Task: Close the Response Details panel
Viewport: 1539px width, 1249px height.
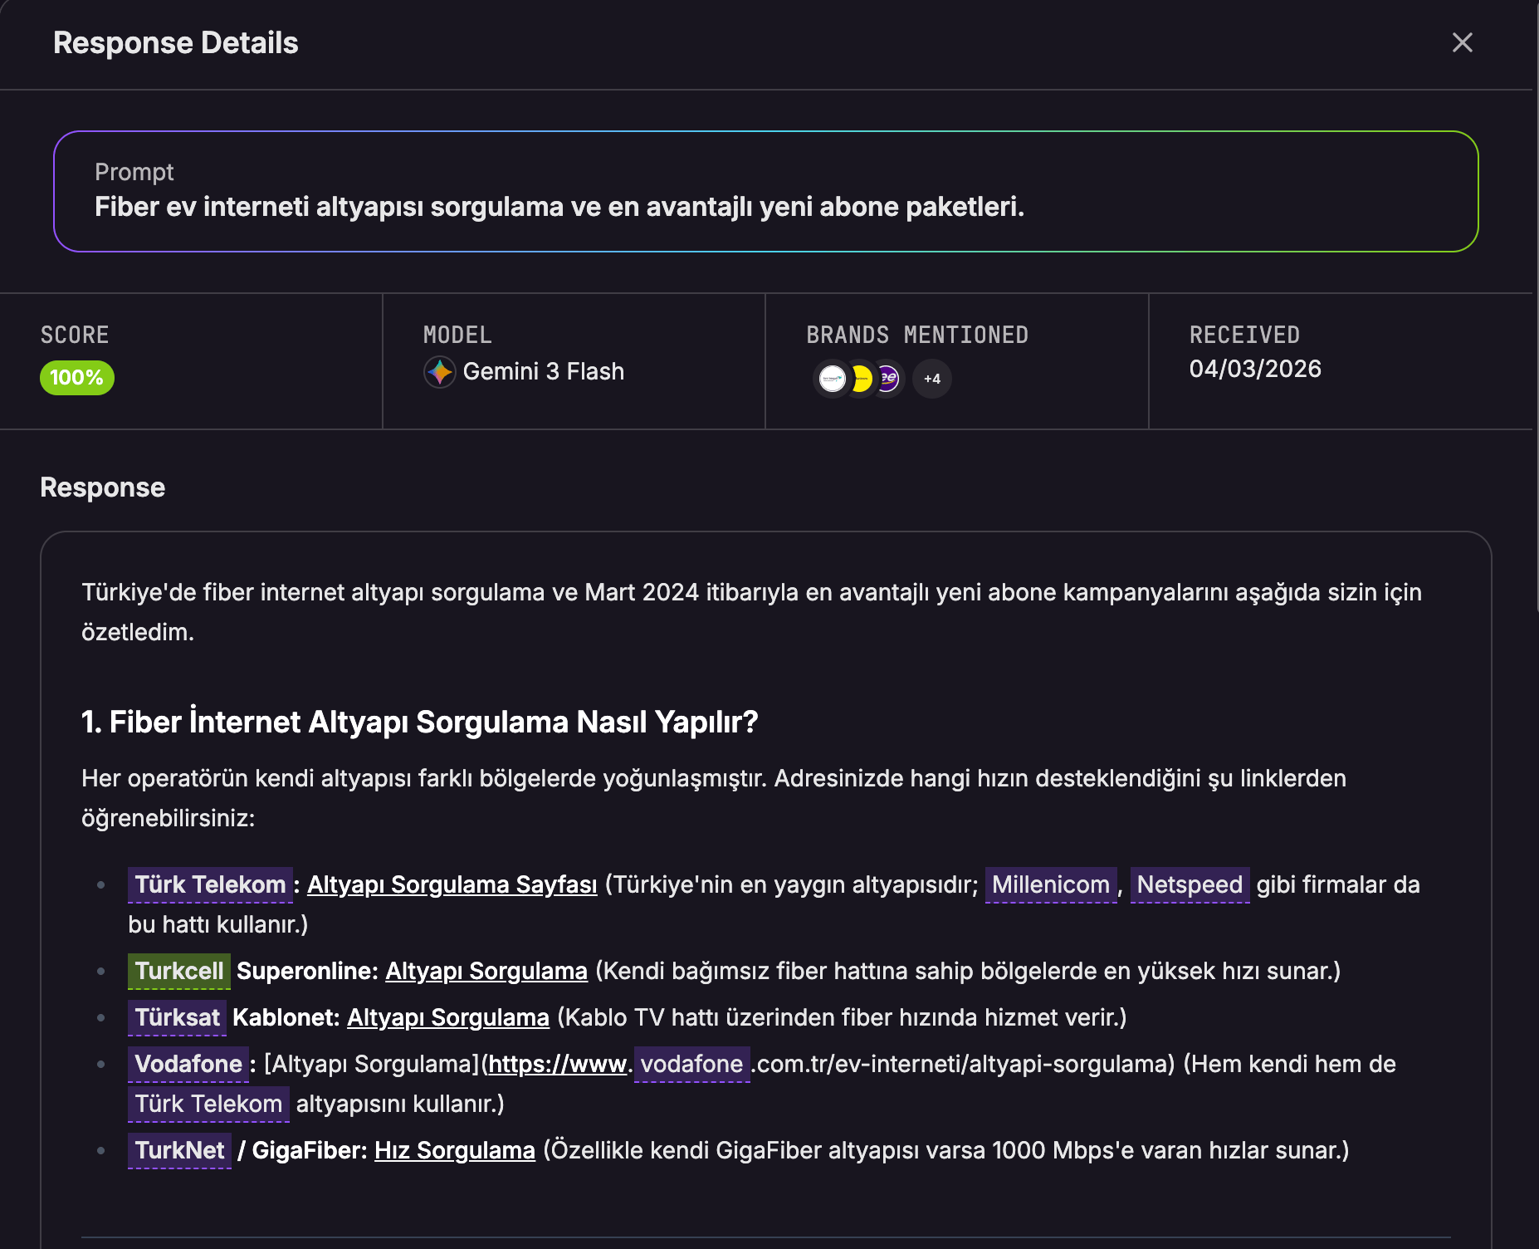Action: (1462, 42)
